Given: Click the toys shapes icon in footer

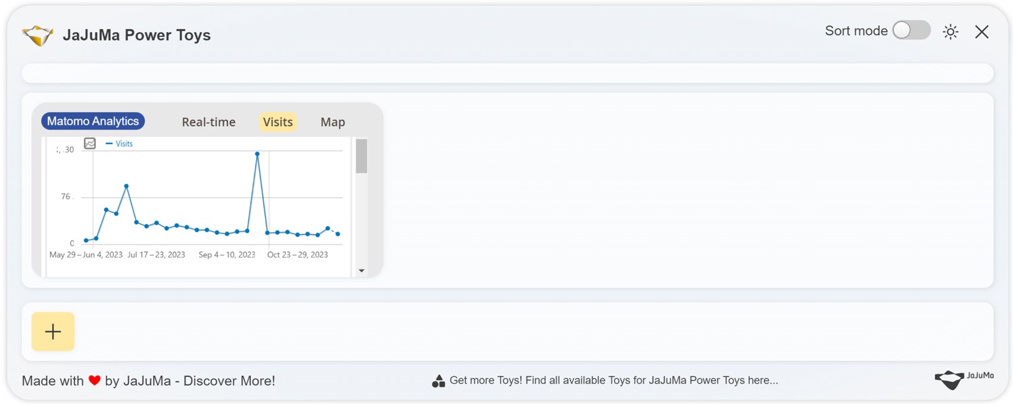Looking at the screenshot, I should point(438,381).
